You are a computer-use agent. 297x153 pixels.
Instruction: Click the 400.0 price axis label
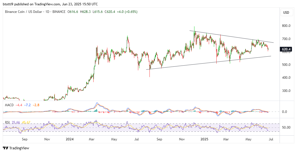[286, 78]
